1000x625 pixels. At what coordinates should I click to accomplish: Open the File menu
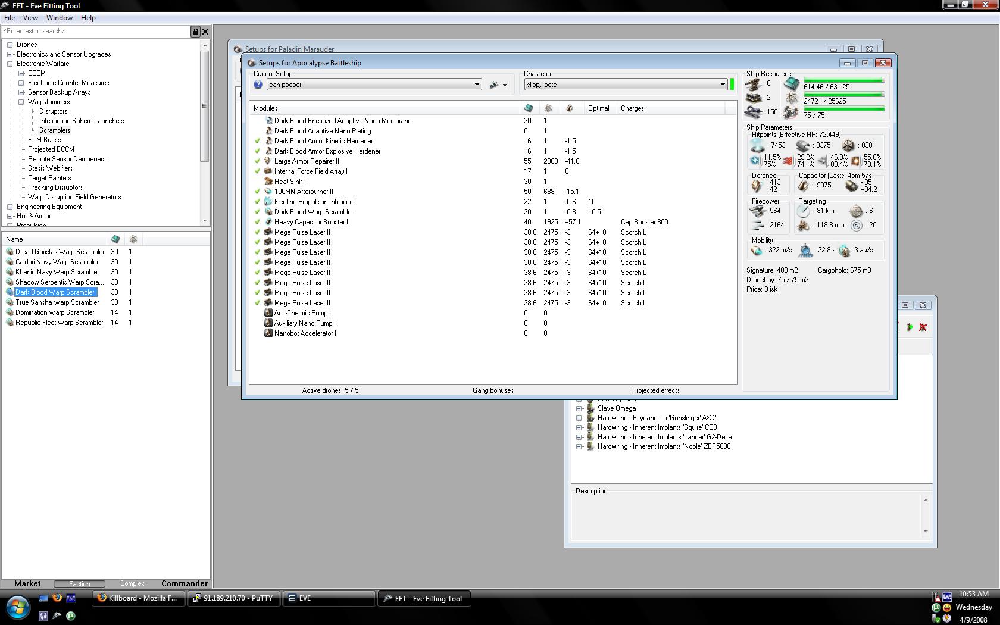click(x=10, y=18)
